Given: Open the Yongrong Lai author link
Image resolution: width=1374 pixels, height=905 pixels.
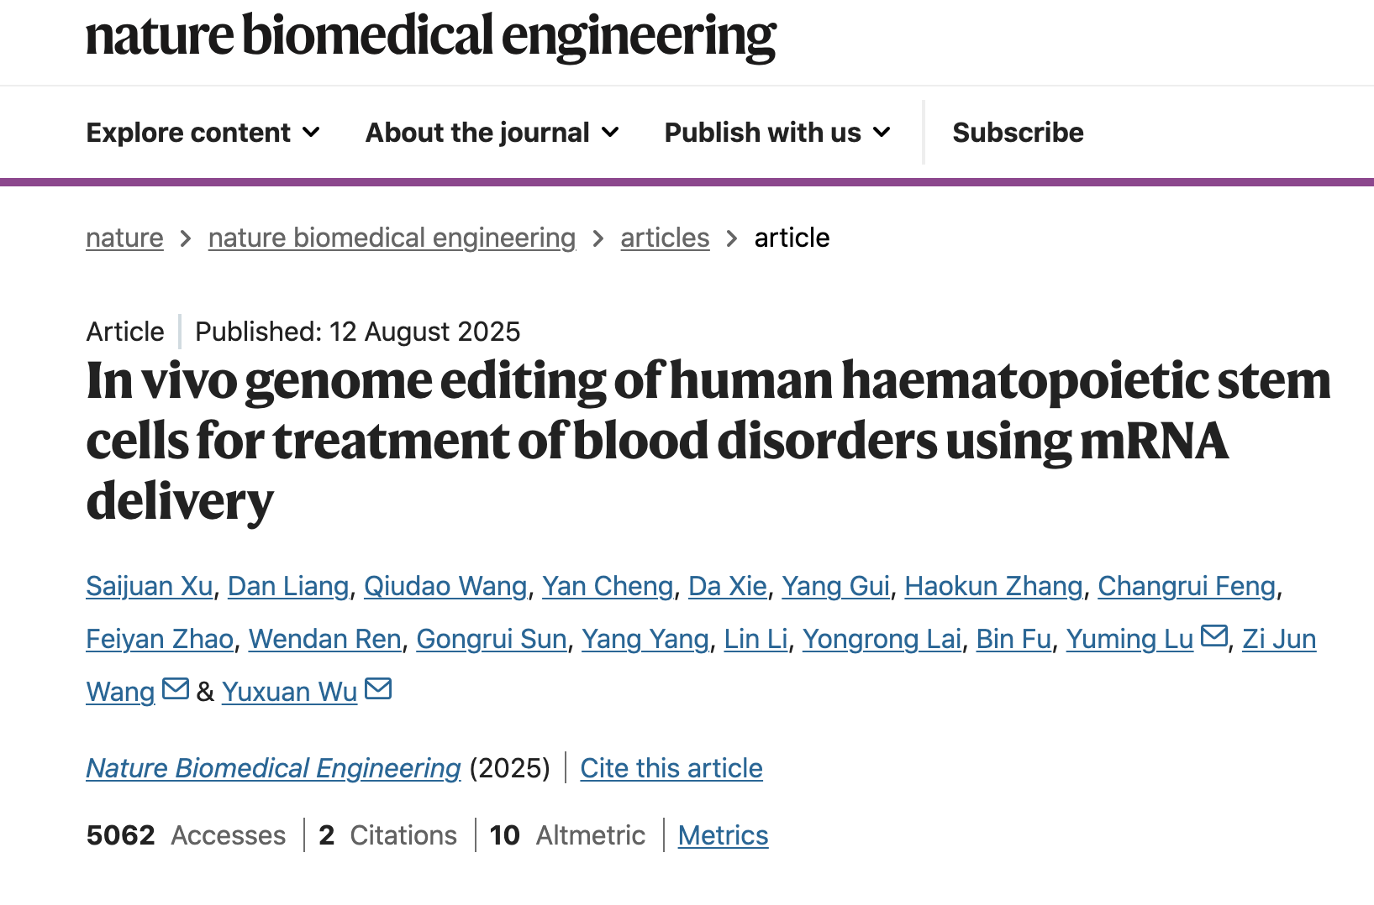Looking at the screenshot, I should click(x=882, y=639).
